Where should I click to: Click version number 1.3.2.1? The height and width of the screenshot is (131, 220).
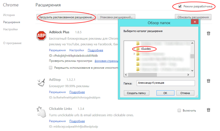click(x=71, y=80)
